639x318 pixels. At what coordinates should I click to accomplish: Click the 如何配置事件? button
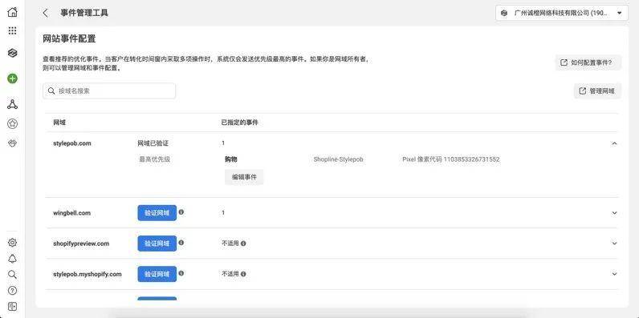pos(588,62)
